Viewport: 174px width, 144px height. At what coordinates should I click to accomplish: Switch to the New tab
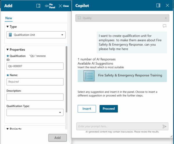point(9,18)
